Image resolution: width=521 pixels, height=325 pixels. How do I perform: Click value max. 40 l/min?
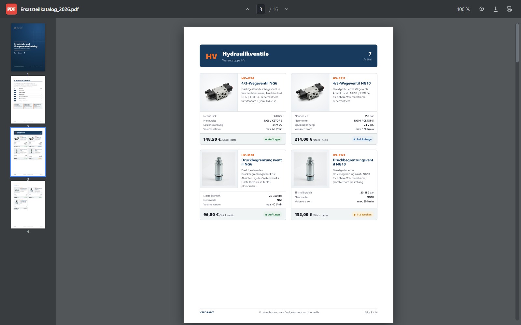pyautogui.click(x=274, y=204)
